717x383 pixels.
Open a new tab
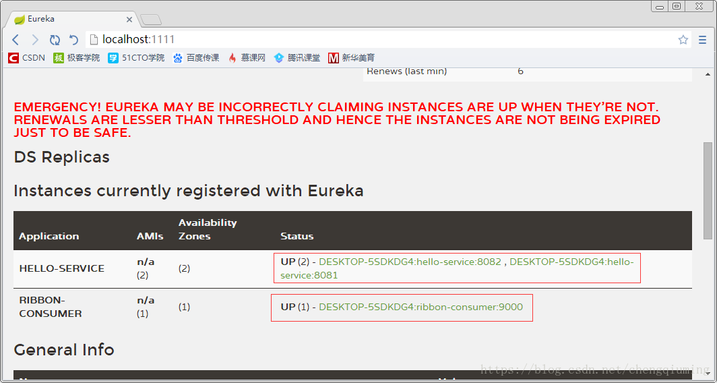coord(151,20)
